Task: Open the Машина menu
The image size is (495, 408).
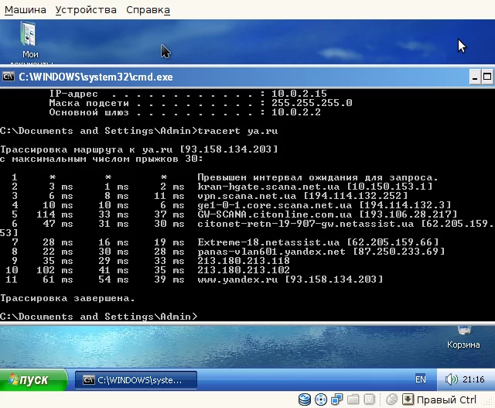Action: pyautogui.click(x=26, y=10)
